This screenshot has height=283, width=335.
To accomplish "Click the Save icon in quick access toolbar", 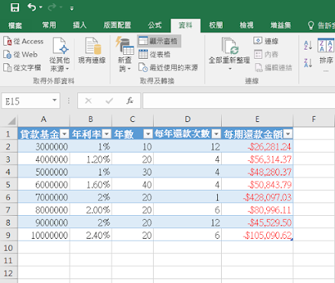I will (x=15, y=8).
